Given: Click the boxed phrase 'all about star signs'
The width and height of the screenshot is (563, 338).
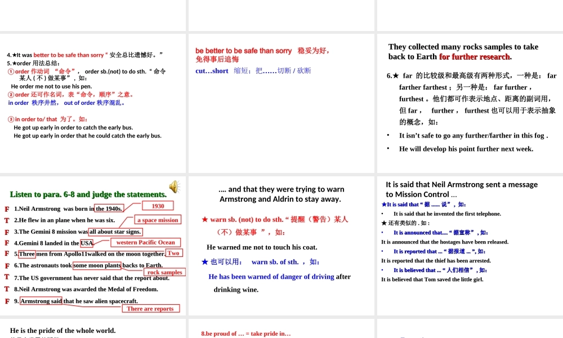Looking at the screenshot, I should (x=115, y=231).
